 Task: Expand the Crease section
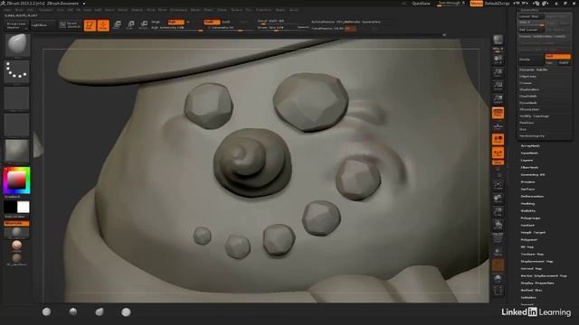[x=526, y=83]
